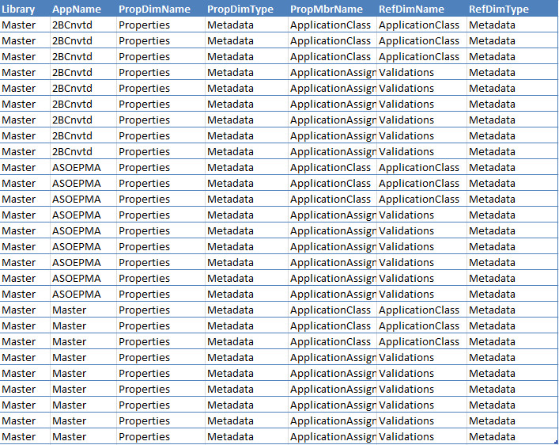Select bottom row's RefDimType Metadata cell
The width and height of the screenshot is (559, 445).
coord(512,436)
